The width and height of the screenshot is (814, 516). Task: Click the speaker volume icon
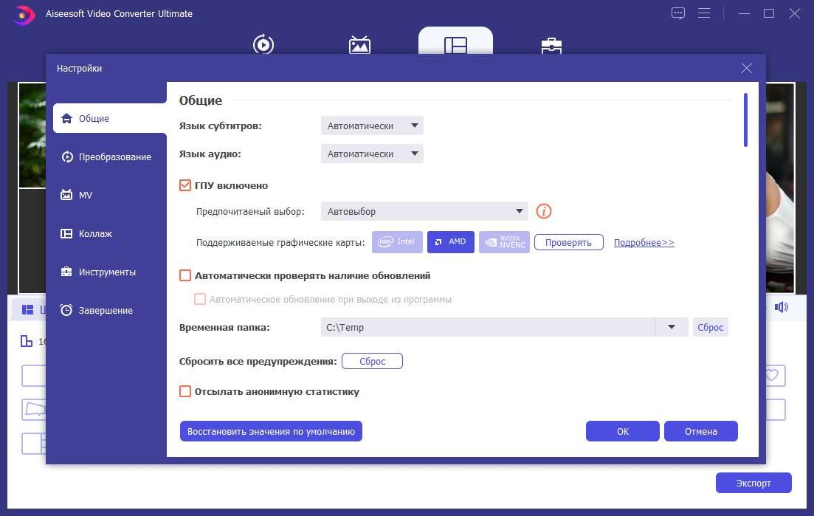(x=781, y=308)
